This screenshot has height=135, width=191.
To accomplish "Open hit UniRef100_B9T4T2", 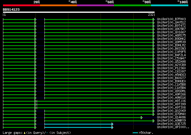I will pyautogui.click(x=171, y=26).
